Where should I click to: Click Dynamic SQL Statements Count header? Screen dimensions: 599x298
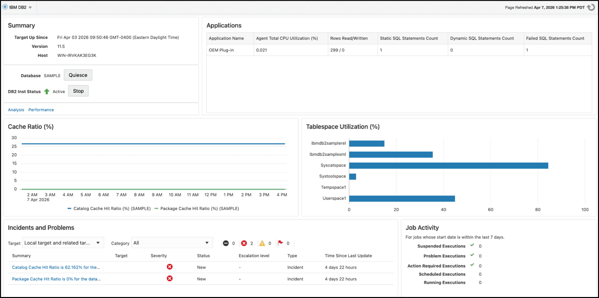click(x=485, y=38)
